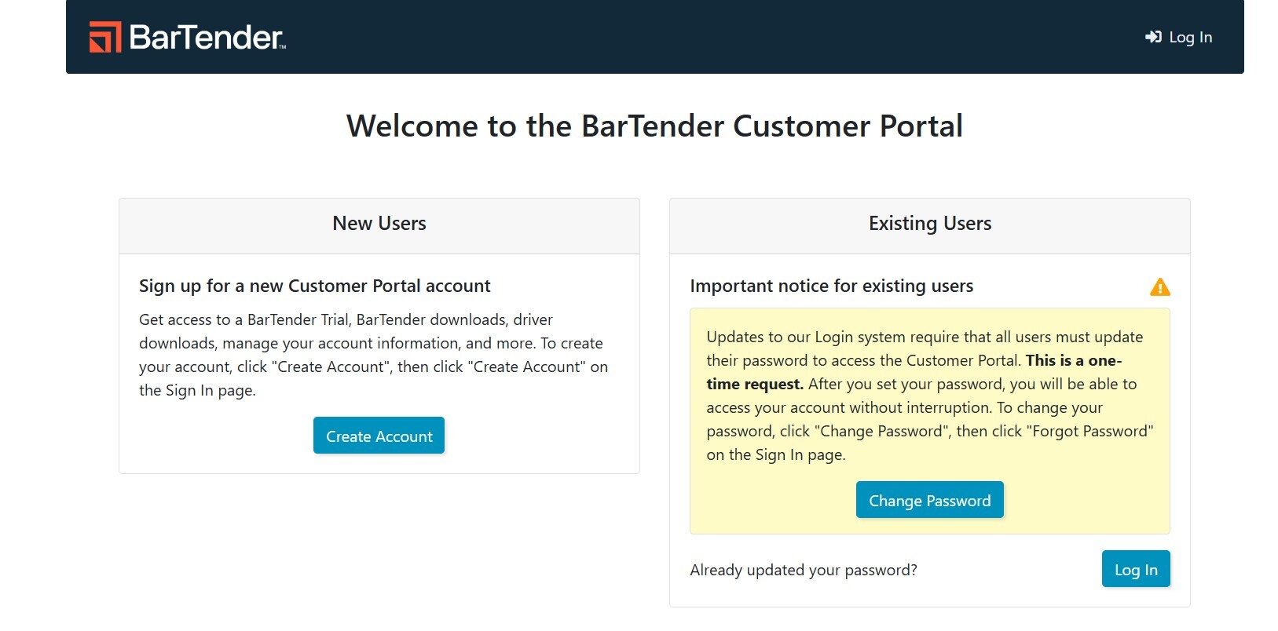Screen dimensions: 1278x631
Task: Click the yellow notice box about password updates
Action: (929, 420)
